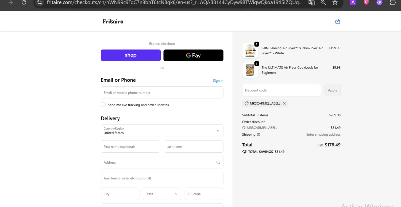Open the shopping bag cart icon
The height and width of the screenshot is (207, 401).
338,21
